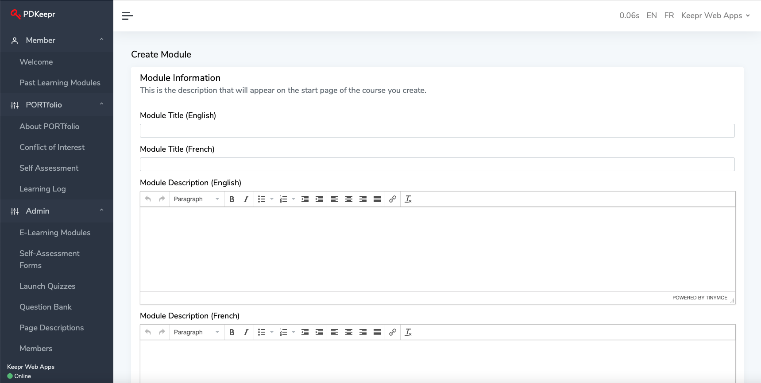Align text right in French description editor
This screenshot has height=383, width=761.
tap(363, 332)
